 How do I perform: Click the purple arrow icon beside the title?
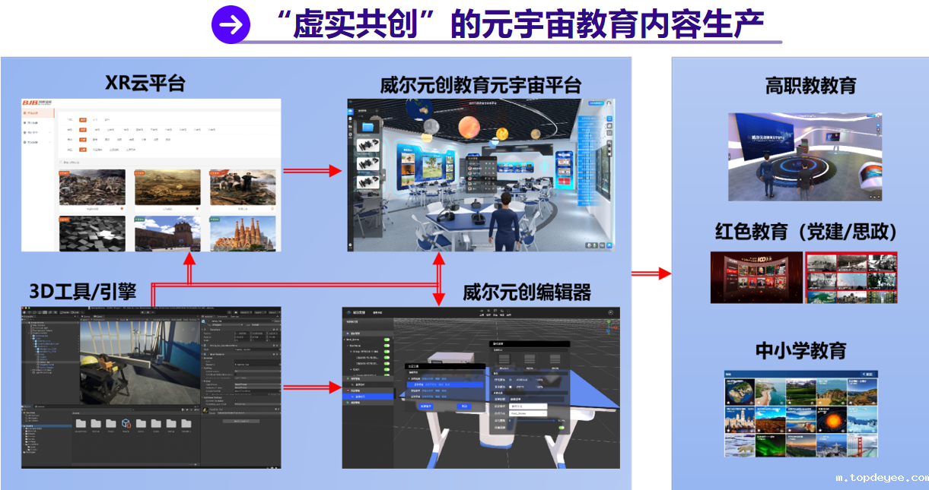point(231,25)
